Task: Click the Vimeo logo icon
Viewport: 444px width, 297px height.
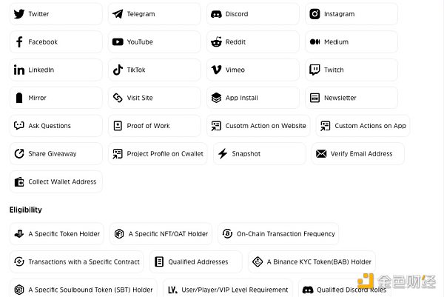Action: click(x=216, y=70)
